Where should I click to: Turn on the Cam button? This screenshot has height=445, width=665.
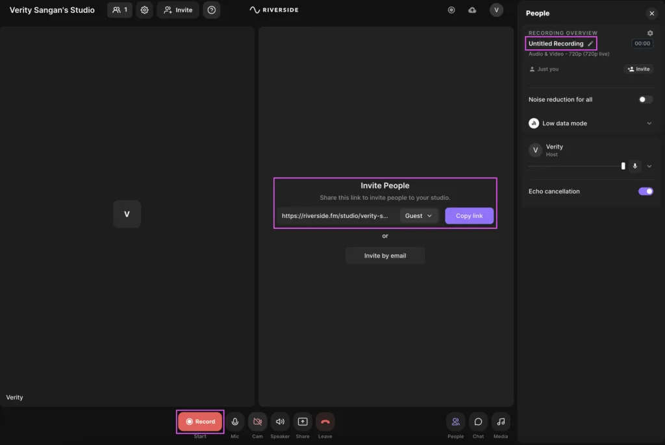pyautogui.click(x=257, y=422)
